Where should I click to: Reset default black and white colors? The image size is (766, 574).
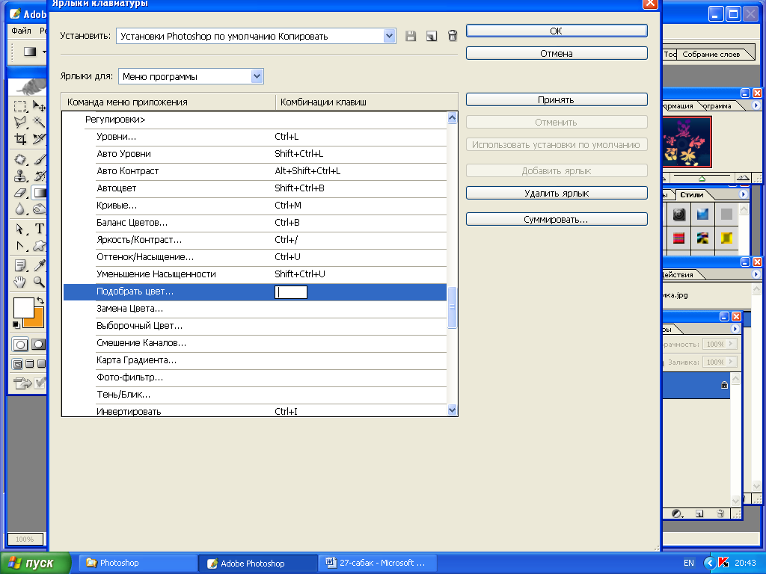16,324
